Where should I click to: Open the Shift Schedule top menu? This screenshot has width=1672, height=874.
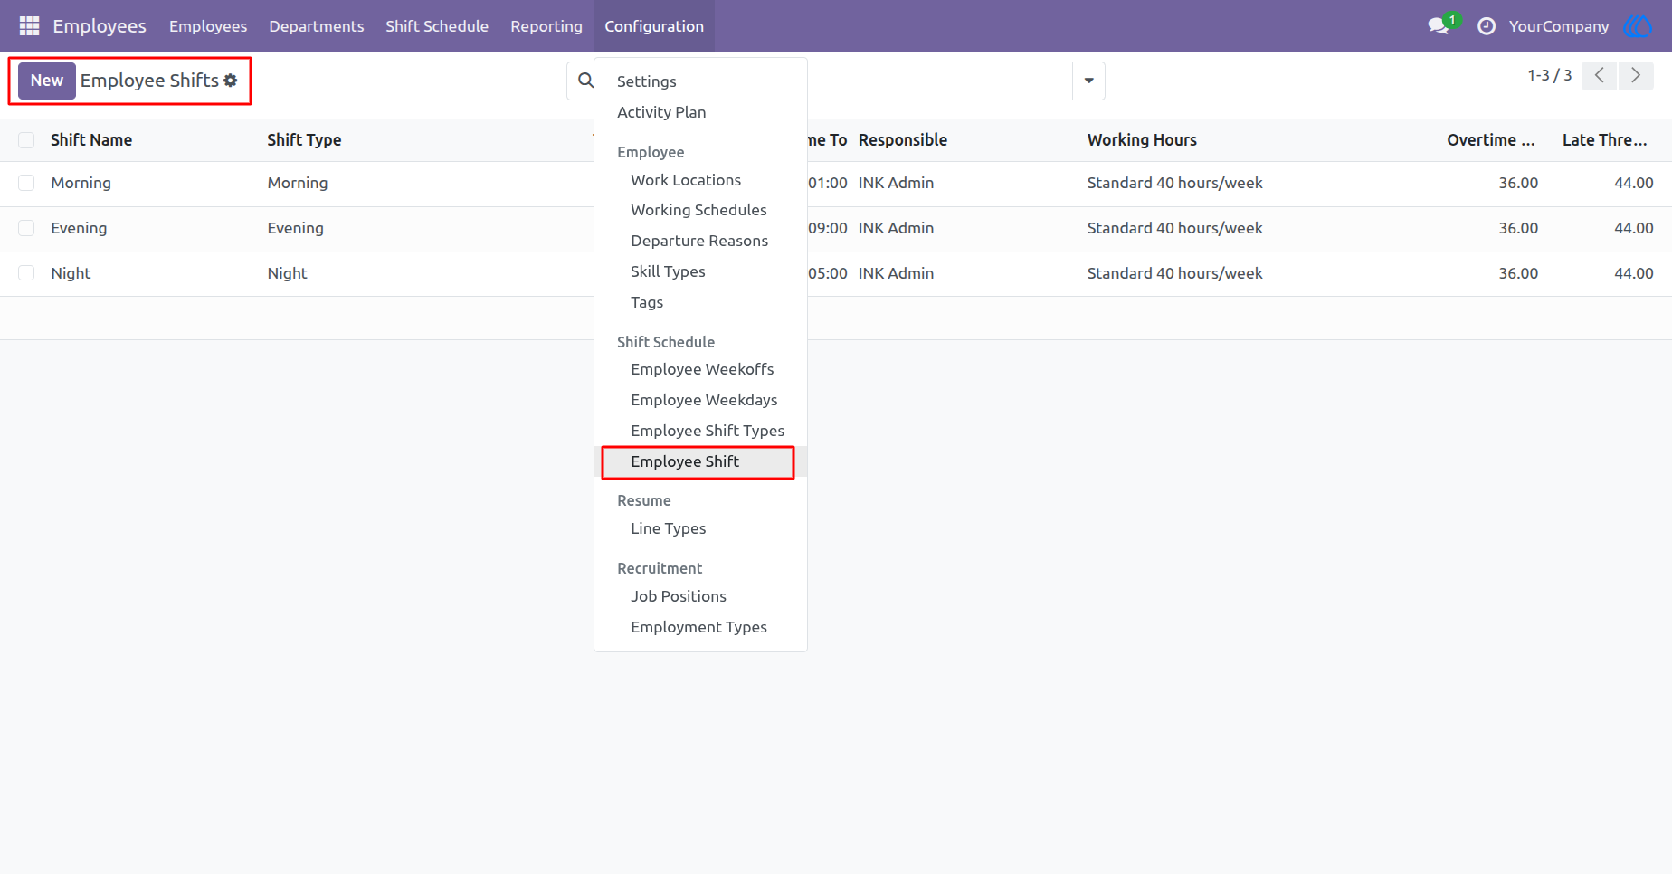pos(437,26)
